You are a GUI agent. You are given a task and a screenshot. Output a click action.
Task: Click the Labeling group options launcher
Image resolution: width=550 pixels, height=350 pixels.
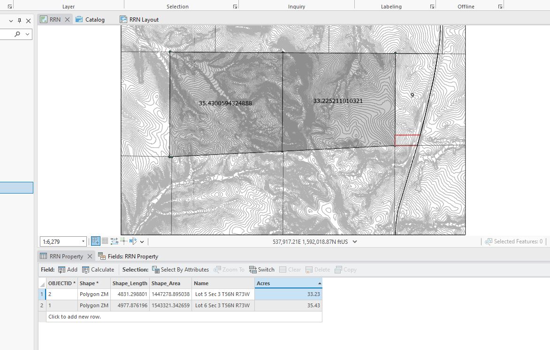click(431, 6)
